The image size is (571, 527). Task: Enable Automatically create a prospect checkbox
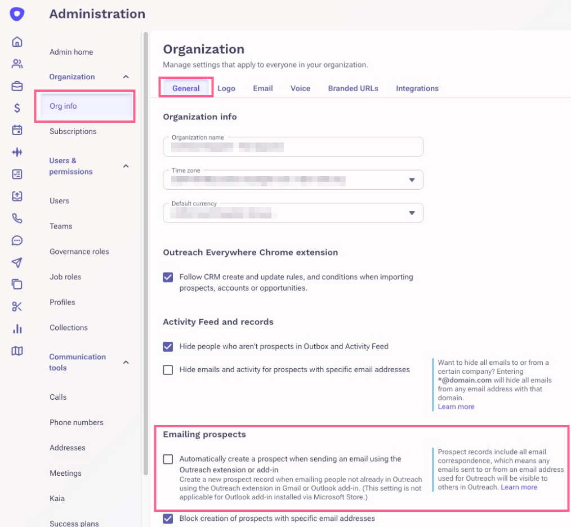(x=168, y=459)
